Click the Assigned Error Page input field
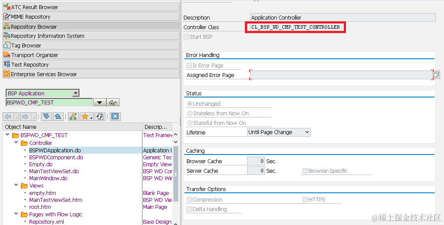The width and height of the screenshot is (444, 225). pyautogui.click(x=341, y=75)
